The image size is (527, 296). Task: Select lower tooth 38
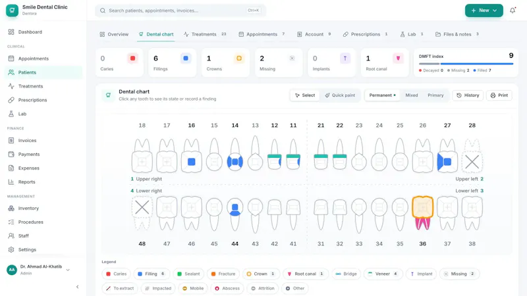472,213
